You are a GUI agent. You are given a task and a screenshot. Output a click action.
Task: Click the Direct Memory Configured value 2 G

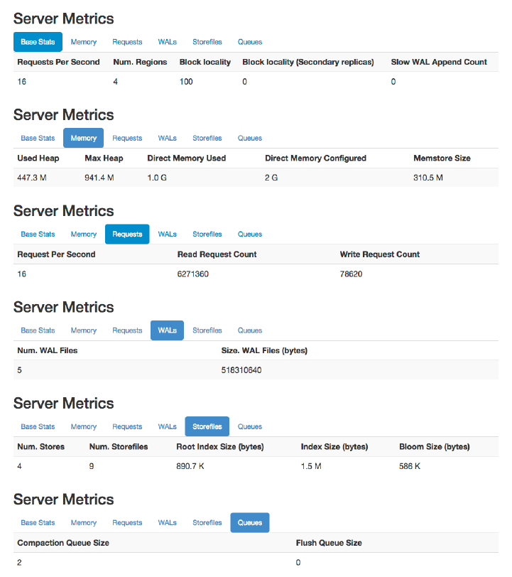(271, 178)
